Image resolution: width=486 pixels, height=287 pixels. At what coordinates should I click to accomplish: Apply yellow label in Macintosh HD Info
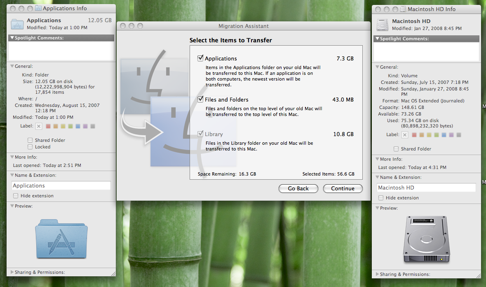429,135
